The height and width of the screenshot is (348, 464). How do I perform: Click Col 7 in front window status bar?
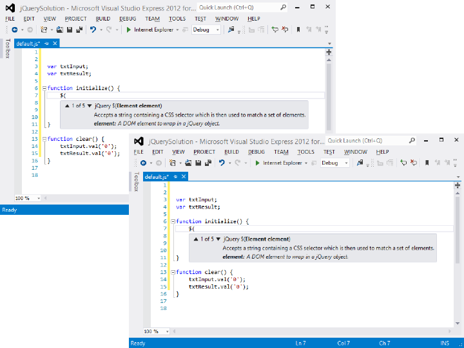343,343
